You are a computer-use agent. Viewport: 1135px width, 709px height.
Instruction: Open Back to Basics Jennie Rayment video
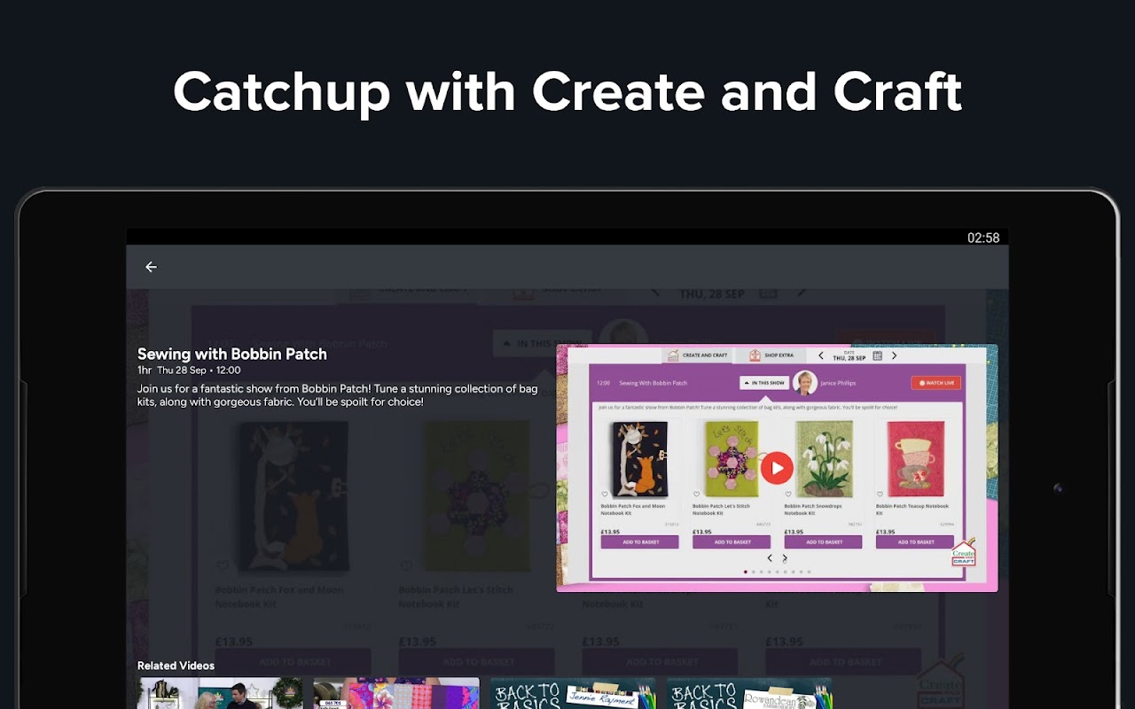pos(573,694)
